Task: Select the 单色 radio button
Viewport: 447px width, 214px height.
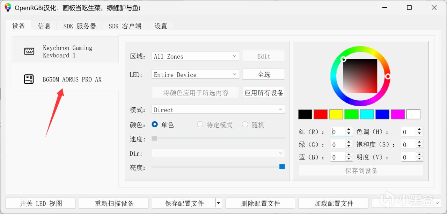Action: 155,124
